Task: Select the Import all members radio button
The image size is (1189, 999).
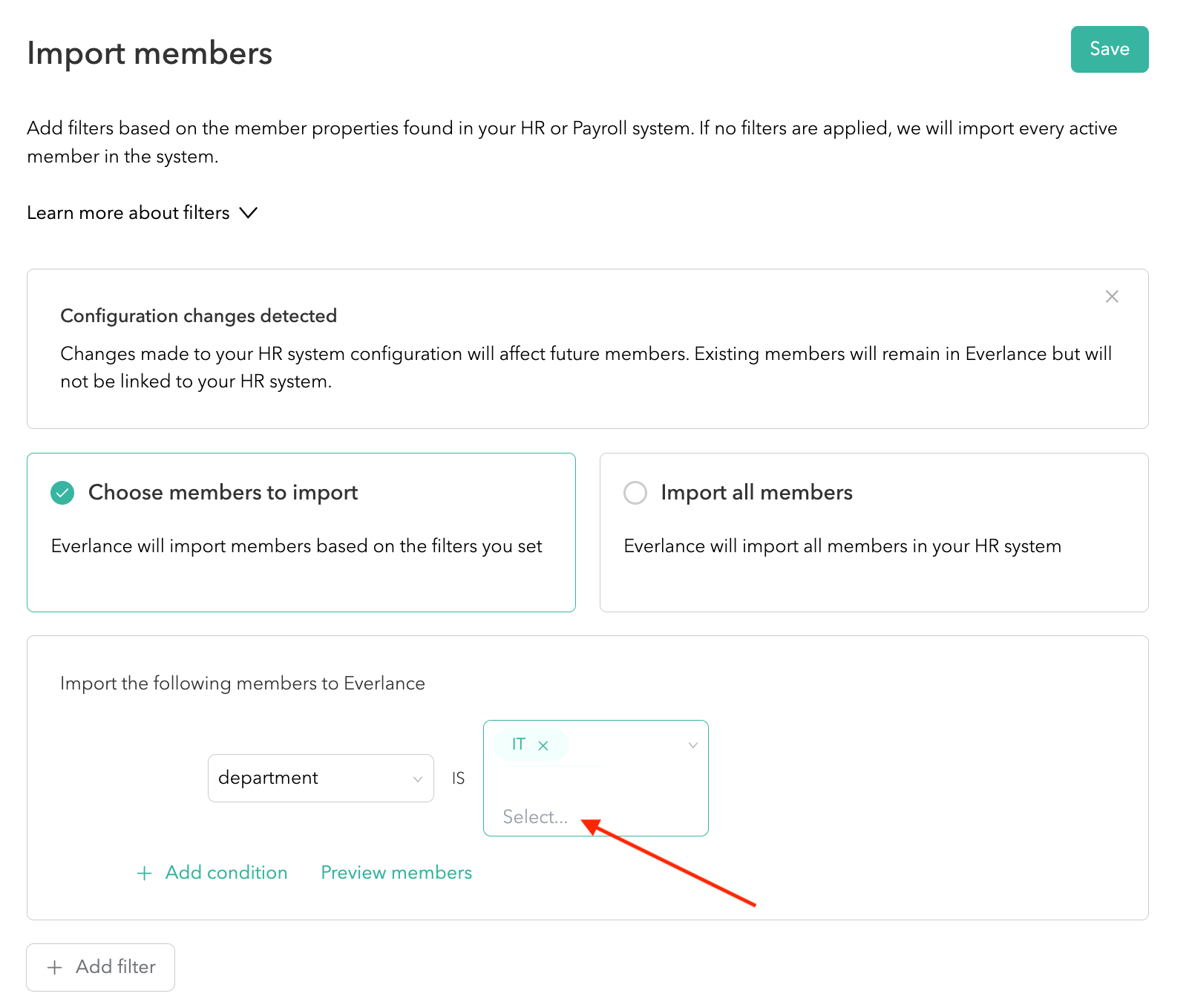Action: click(x=635, y=493)
